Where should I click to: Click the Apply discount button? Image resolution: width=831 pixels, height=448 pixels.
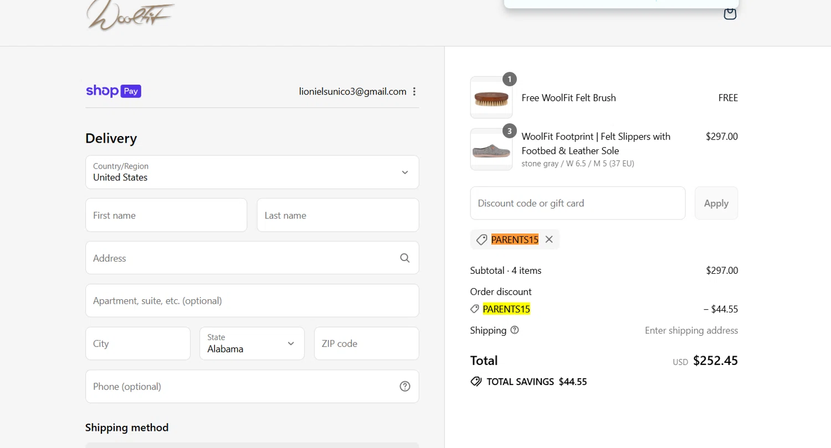point(716,203)
